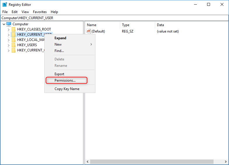
Task: Click the (Default) string value icon
Action: 89,31
